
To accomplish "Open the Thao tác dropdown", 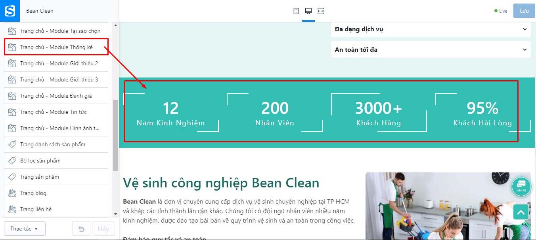I will pyautogui.click(x=25, y=229).
